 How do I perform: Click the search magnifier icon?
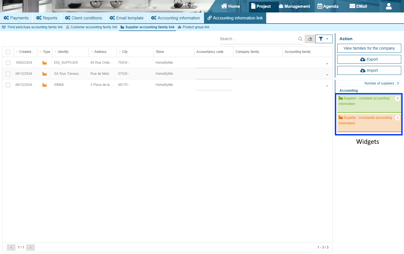tap(300, 39)
